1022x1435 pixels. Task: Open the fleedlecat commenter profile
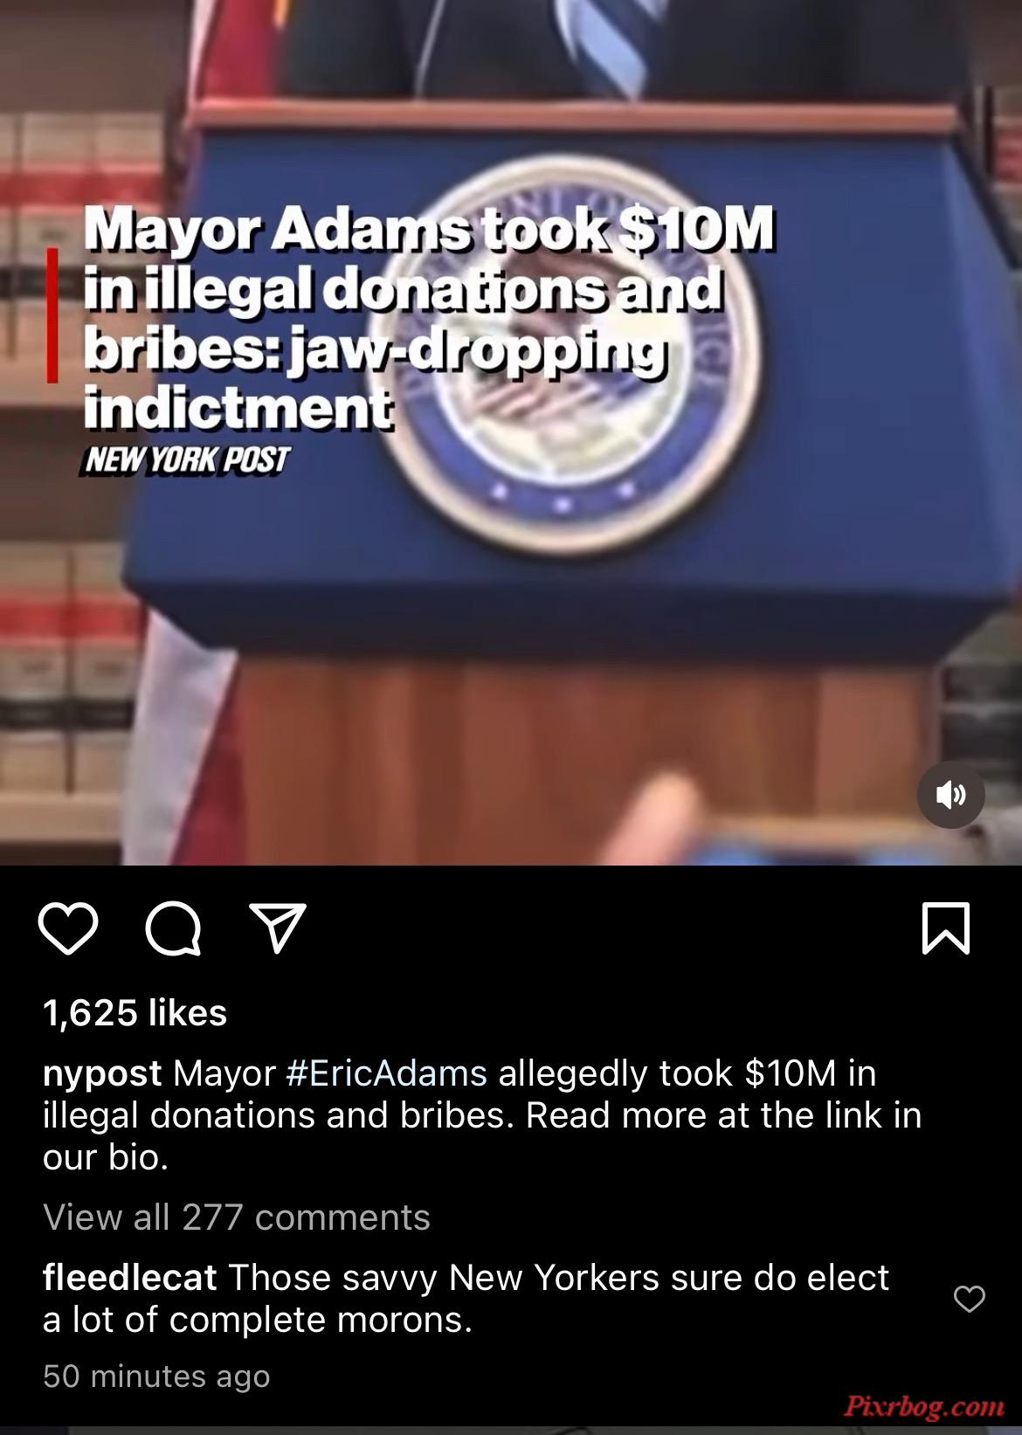point(129,1278)
